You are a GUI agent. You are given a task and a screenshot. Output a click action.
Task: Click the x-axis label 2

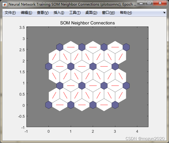pyautogui.click(x=93, y=132)
